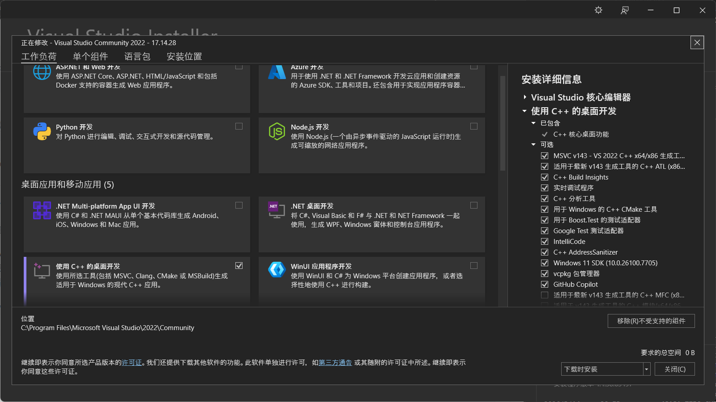Open the feedback icon in title bar
This screenshot has width=716, height=402.
click(x=625, y=10)
